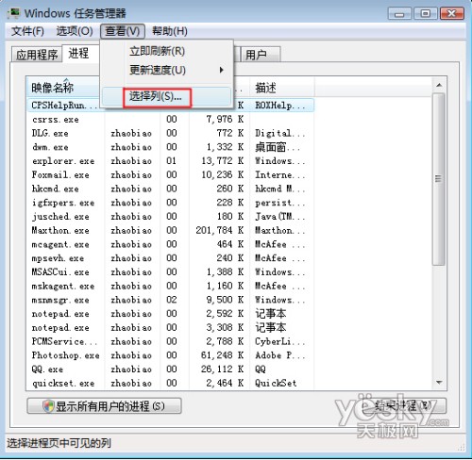Click the 01 CPU value for explorer

pos(171,161)
